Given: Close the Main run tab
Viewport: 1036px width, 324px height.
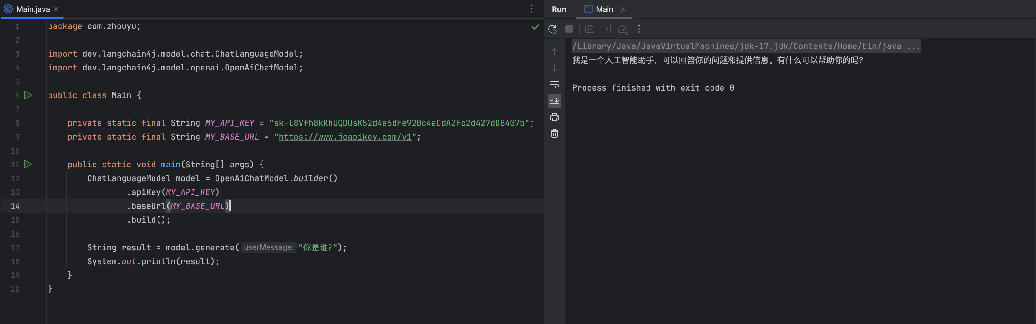Looking at the screenshot, I should pyautogui.click(x=623, y=9).
